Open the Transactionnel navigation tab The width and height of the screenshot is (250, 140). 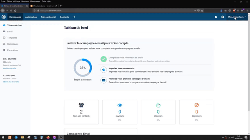(48, 17)
